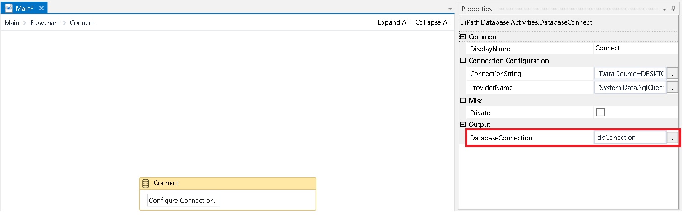Click Collapse All in designer

(x=433, y=22)
